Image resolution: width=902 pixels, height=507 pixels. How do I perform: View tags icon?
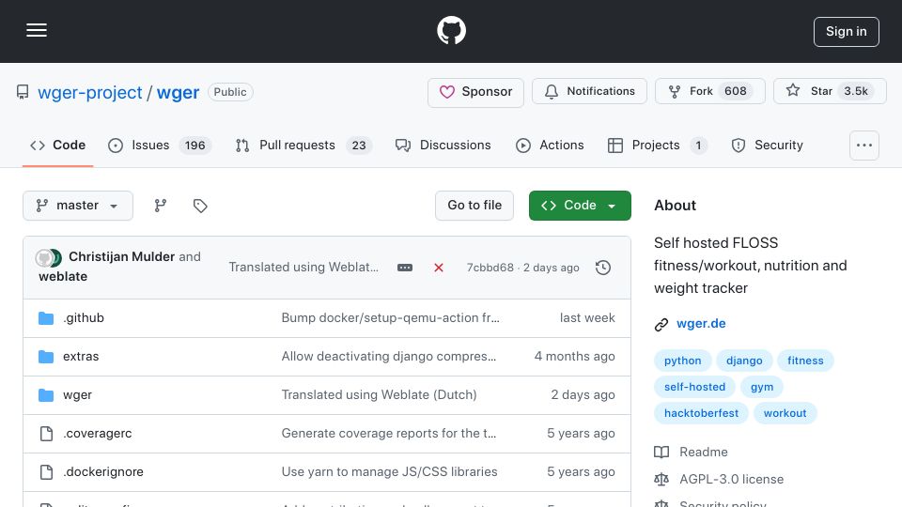click(200, 206)
